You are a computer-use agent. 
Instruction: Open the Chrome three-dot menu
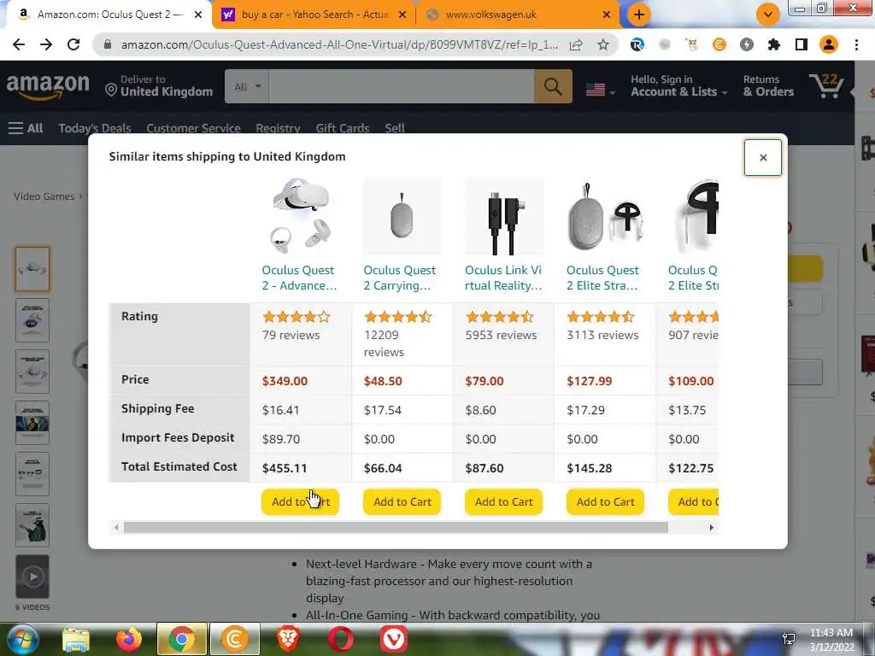click(856, 44)
